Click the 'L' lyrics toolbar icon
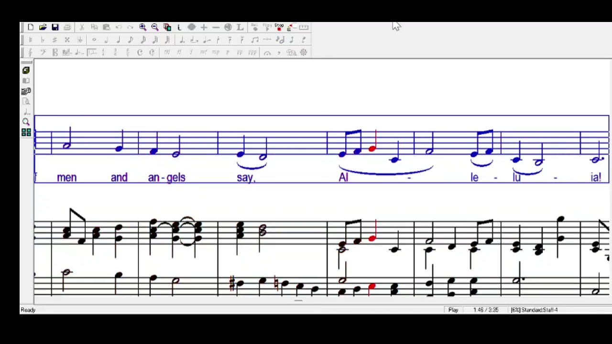Viewport: 612px width, 344px height. 240,27
